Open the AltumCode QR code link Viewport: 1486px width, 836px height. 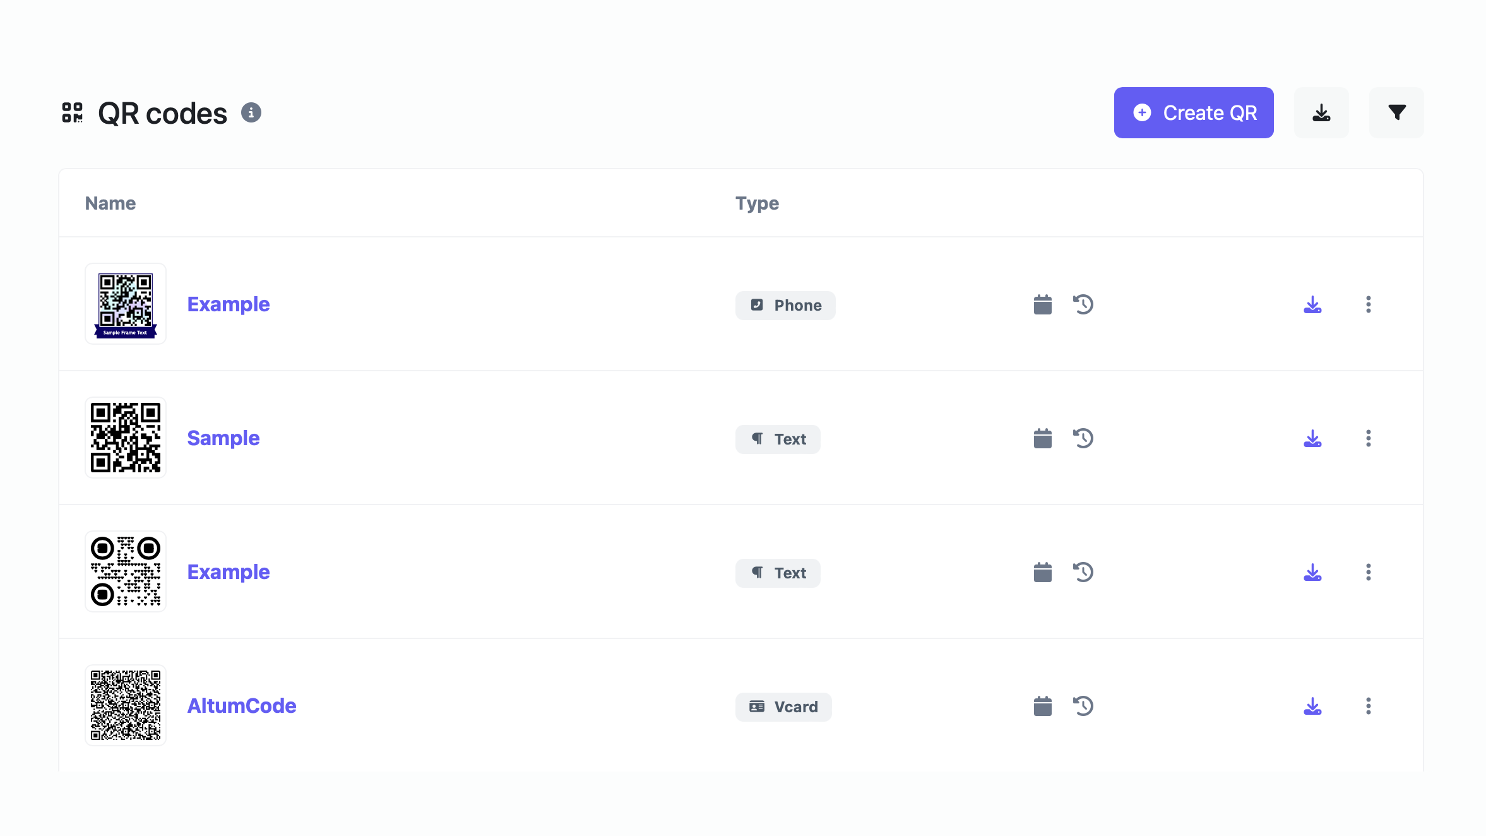(242, 706)
